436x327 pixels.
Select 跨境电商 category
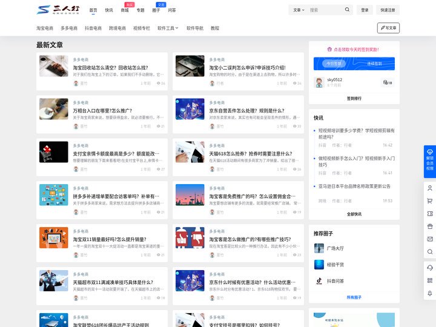pyautogui.click(x=117, y=28)
